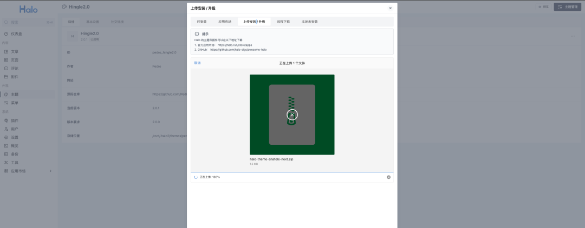This screenshot has width=585, height=228.
Task: Switch to the 已安装 tab
Action: point(202,22)
